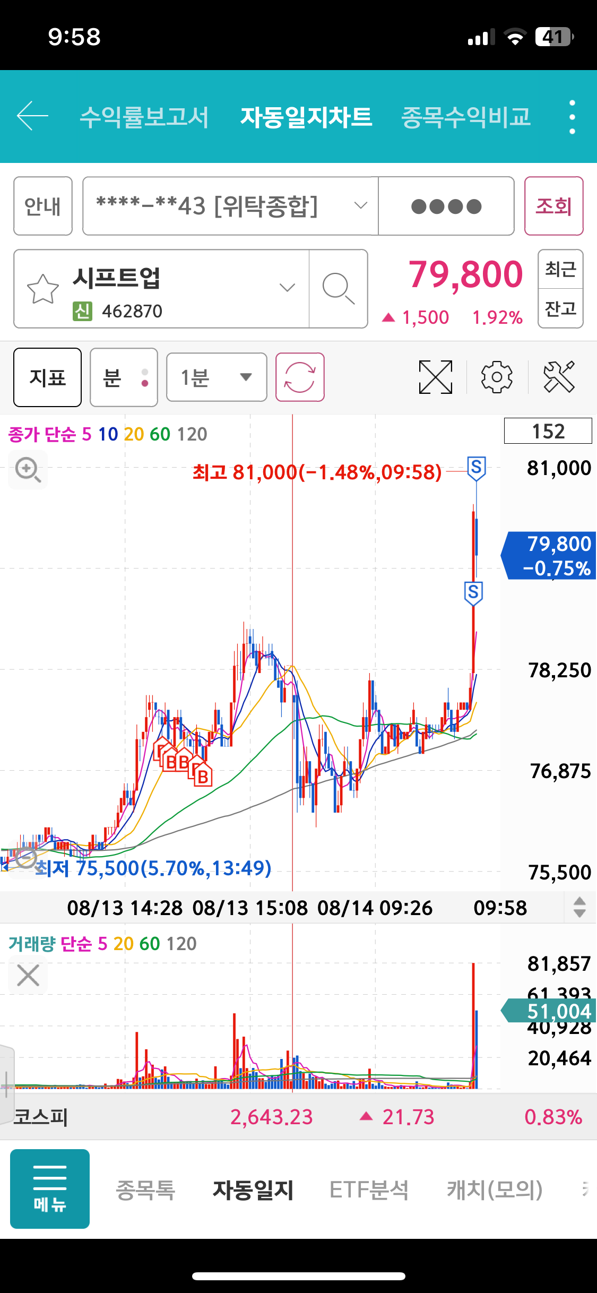
Task: Tap the 조회 lookup button
Action: 554,206
